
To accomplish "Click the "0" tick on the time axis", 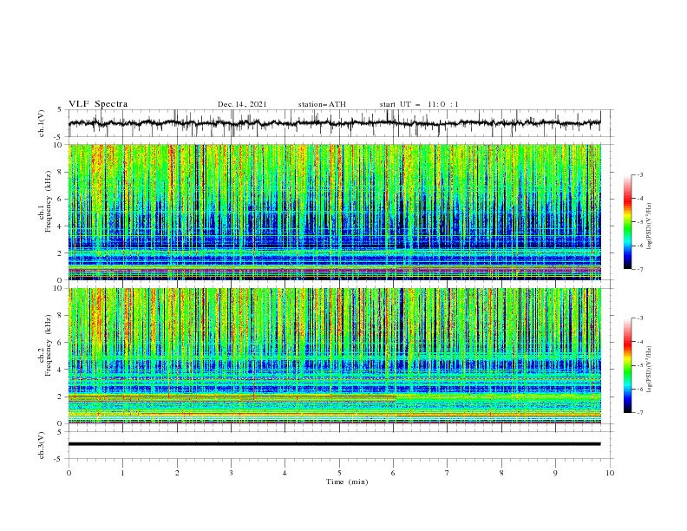I will [x=69, y=473].
